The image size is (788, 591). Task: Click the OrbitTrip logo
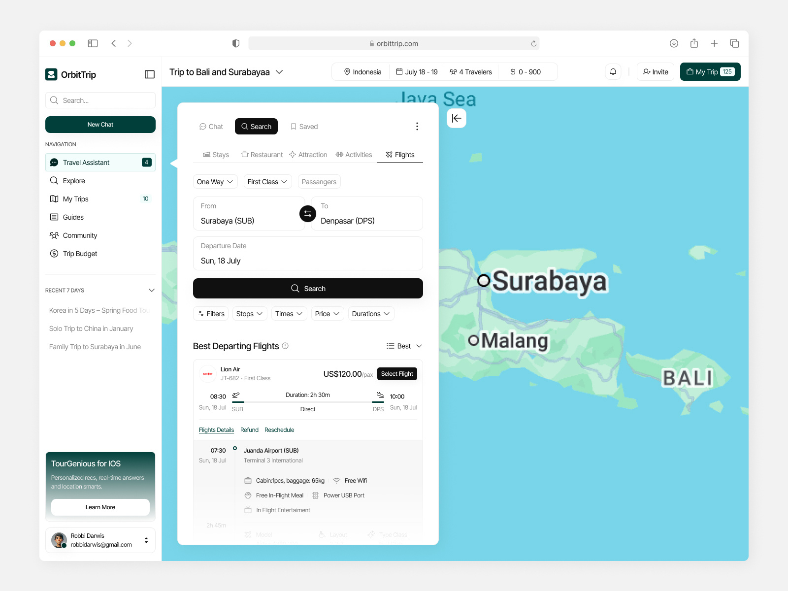[x=51, y=74]
